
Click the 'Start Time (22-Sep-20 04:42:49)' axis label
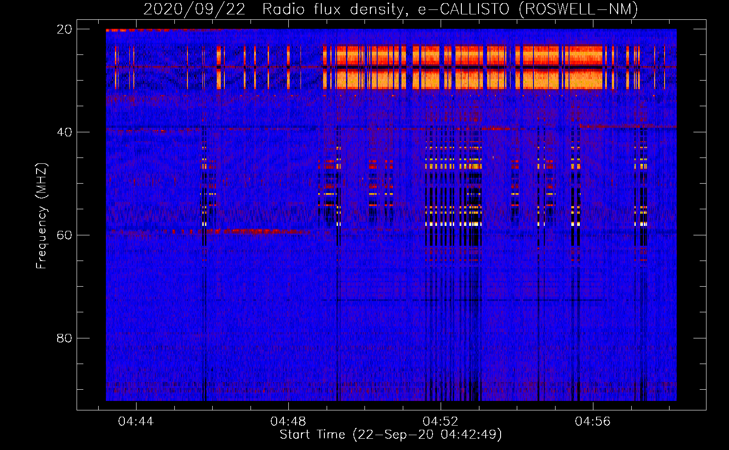391,435
